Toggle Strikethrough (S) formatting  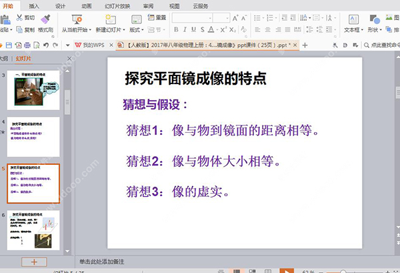(x=202, y=29)
